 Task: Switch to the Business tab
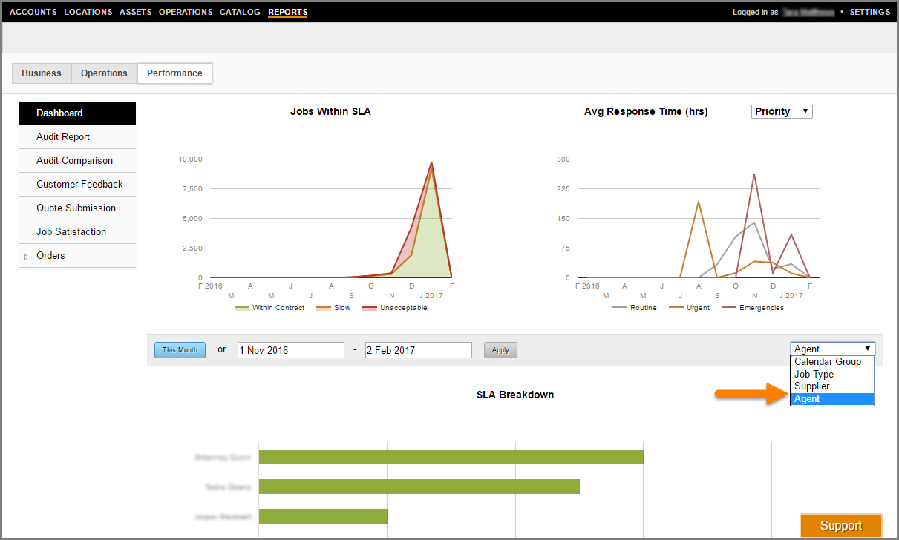pos(42,73)
